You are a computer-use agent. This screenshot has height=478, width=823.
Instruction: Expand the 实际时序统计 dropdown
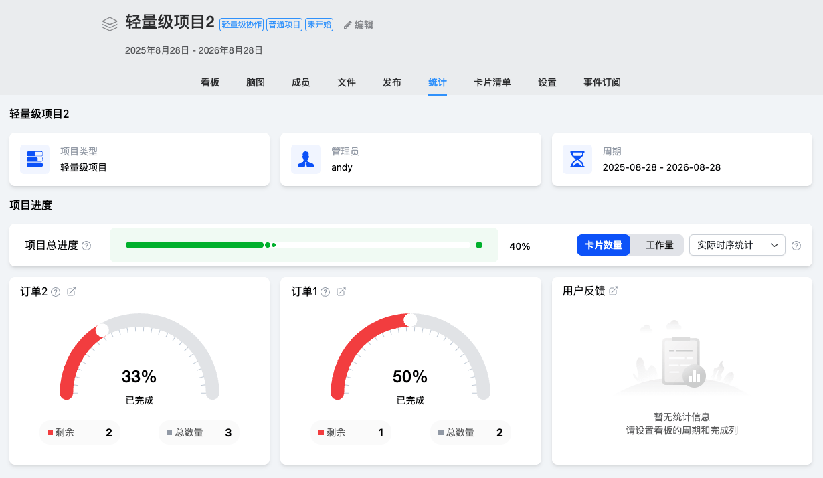coord(737,245)
